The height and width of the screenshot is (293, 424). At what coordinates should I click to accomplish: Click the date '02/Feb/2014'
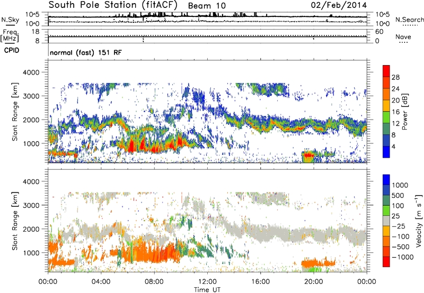339,5
